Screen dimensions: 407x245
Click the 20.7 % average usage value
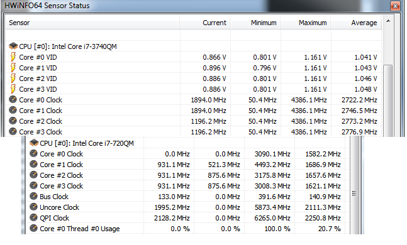pyautogui.click(x=330, y=229)
